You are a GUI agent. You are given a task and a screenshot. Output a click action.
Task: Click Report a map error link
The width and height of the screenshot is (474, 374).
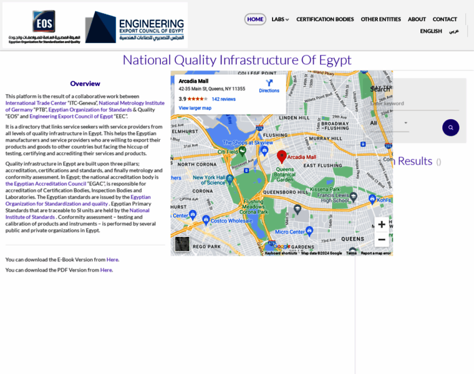pos(375,253)
